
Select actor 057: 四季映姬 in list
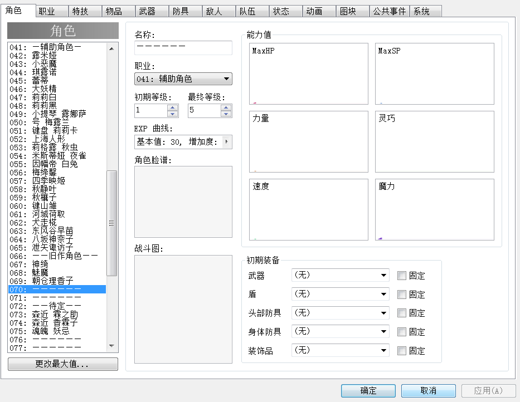click(57, 181)
